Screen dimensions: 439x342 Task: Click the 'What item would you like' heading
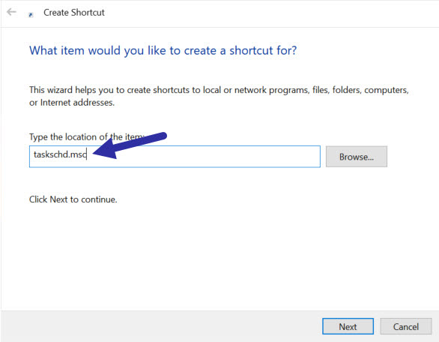pos(163,50)
